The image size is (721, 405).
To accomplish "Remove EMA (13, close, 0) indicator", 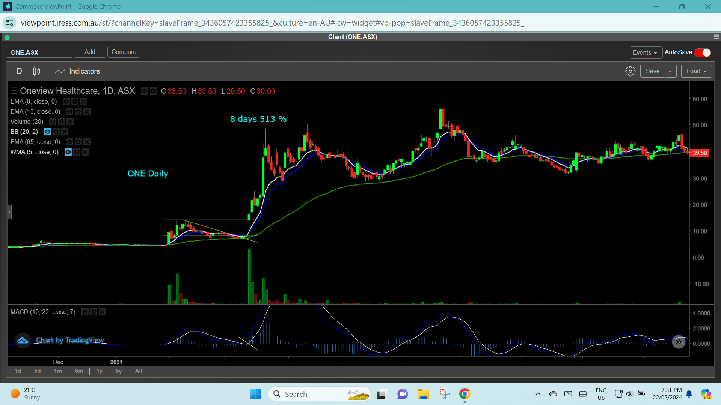I will pyautogui.click(x=87, y=112).
